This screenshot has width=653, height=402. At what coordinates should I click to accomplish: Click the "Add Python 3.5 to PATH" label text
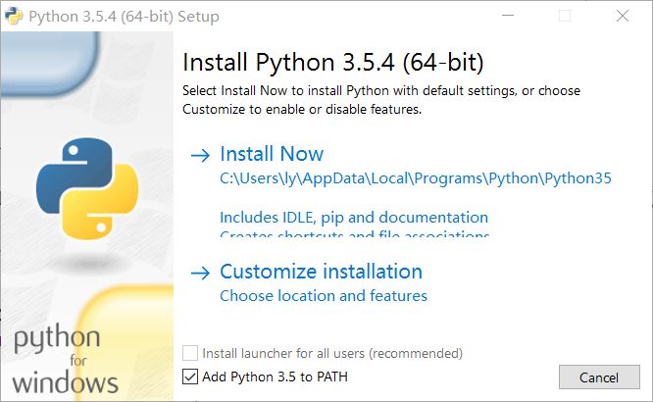[275, 377]
